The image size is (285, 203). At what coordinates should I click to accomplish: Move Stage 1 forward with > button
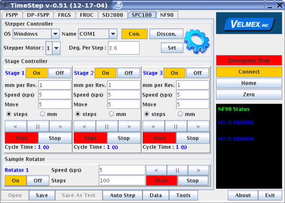pyautogui.click(x=60, y=126)
